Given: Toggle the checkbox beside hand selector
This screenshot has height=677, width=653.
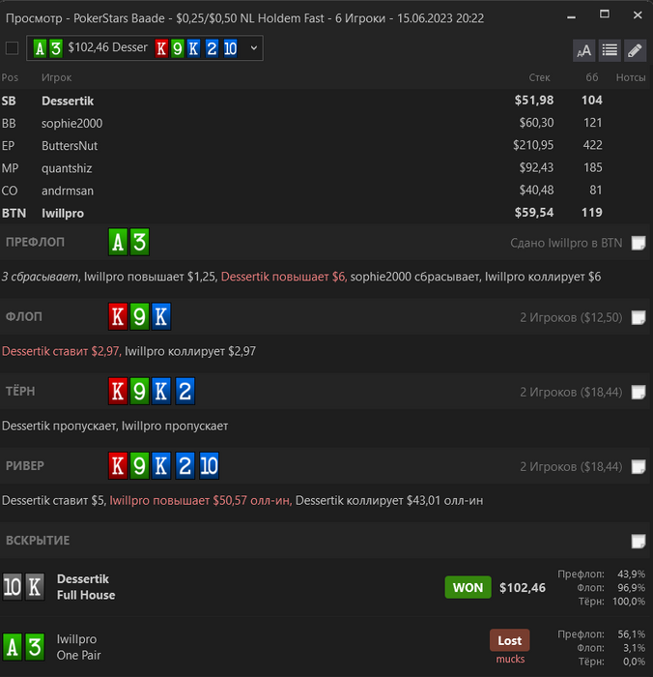Looking at the screenshot, I should click(12, 48).
